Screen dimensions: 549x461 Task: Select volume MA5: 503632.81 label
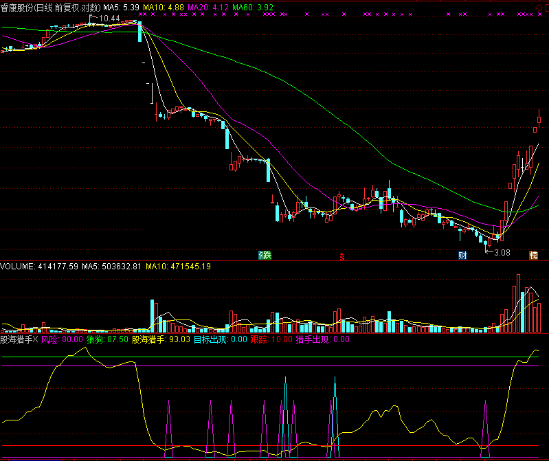click(112, 267)
